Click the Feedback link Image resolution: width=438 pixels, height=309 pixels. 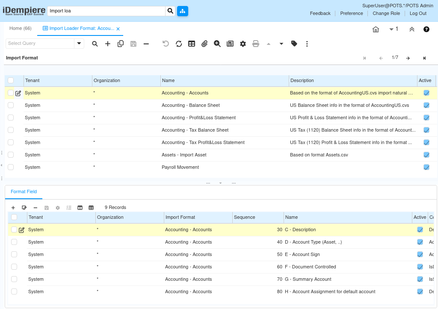320,13
